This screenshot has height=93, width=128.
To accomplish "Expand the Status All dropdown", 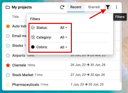I will pyautogui.click(x=64, y=28).
